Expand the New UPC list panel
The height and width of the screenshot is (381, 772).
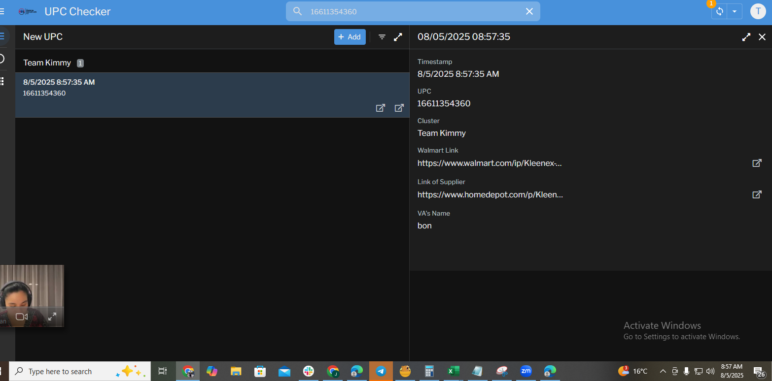pos(398,37)
